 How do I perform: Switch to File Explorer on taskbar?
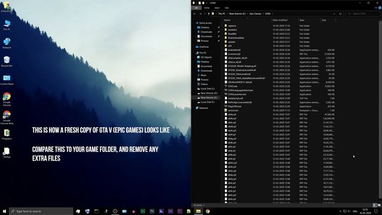(198, 211)
